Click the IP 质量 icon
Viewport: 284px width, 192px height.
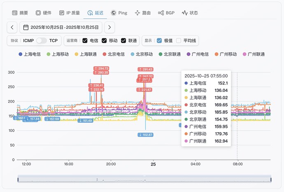click(62, 13)
